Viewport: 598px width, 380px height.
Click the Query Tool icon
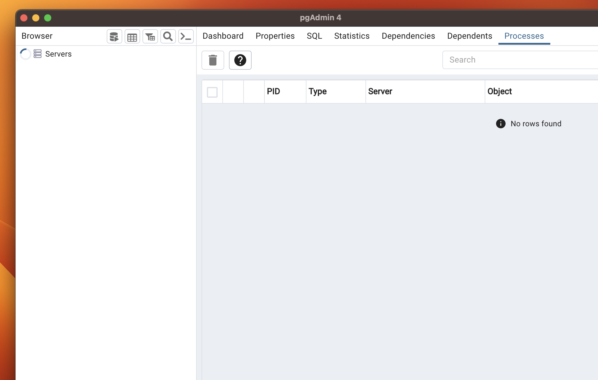(x=114, y=37)
